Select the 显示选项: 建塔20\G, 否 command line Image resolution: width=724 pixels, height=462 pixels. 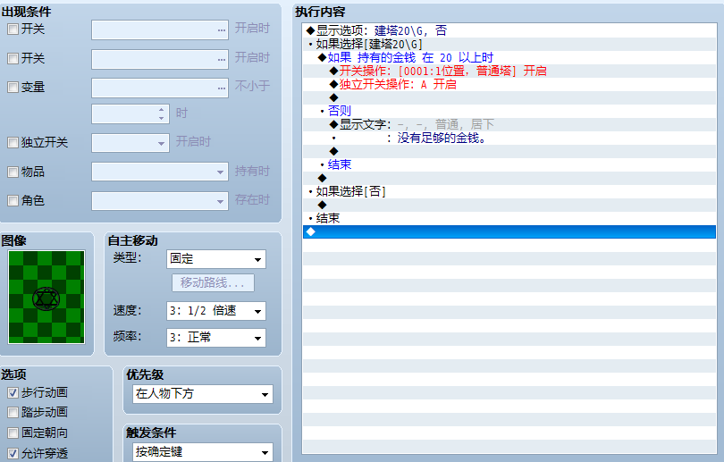click(x=509, y=30)
